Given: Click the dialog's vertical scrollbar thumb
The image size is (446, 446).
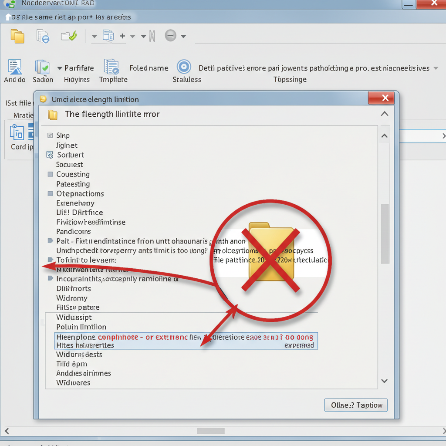Looking at the screenshot, I should coord(385,234).
